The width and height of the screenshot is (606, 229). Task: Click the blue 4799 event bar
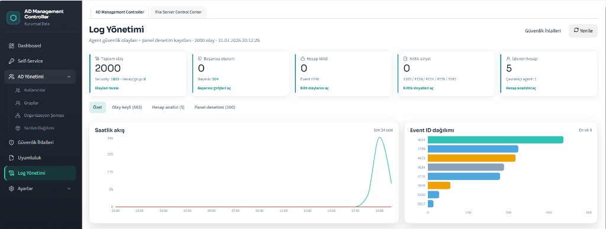[x=473, y=149]
